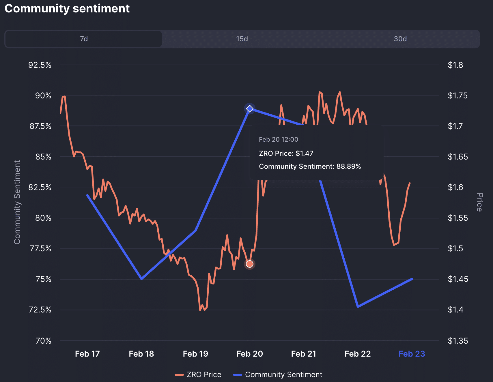Click the orange circular price marker
This screenshot has height=382, width=493.
(249, 263)
